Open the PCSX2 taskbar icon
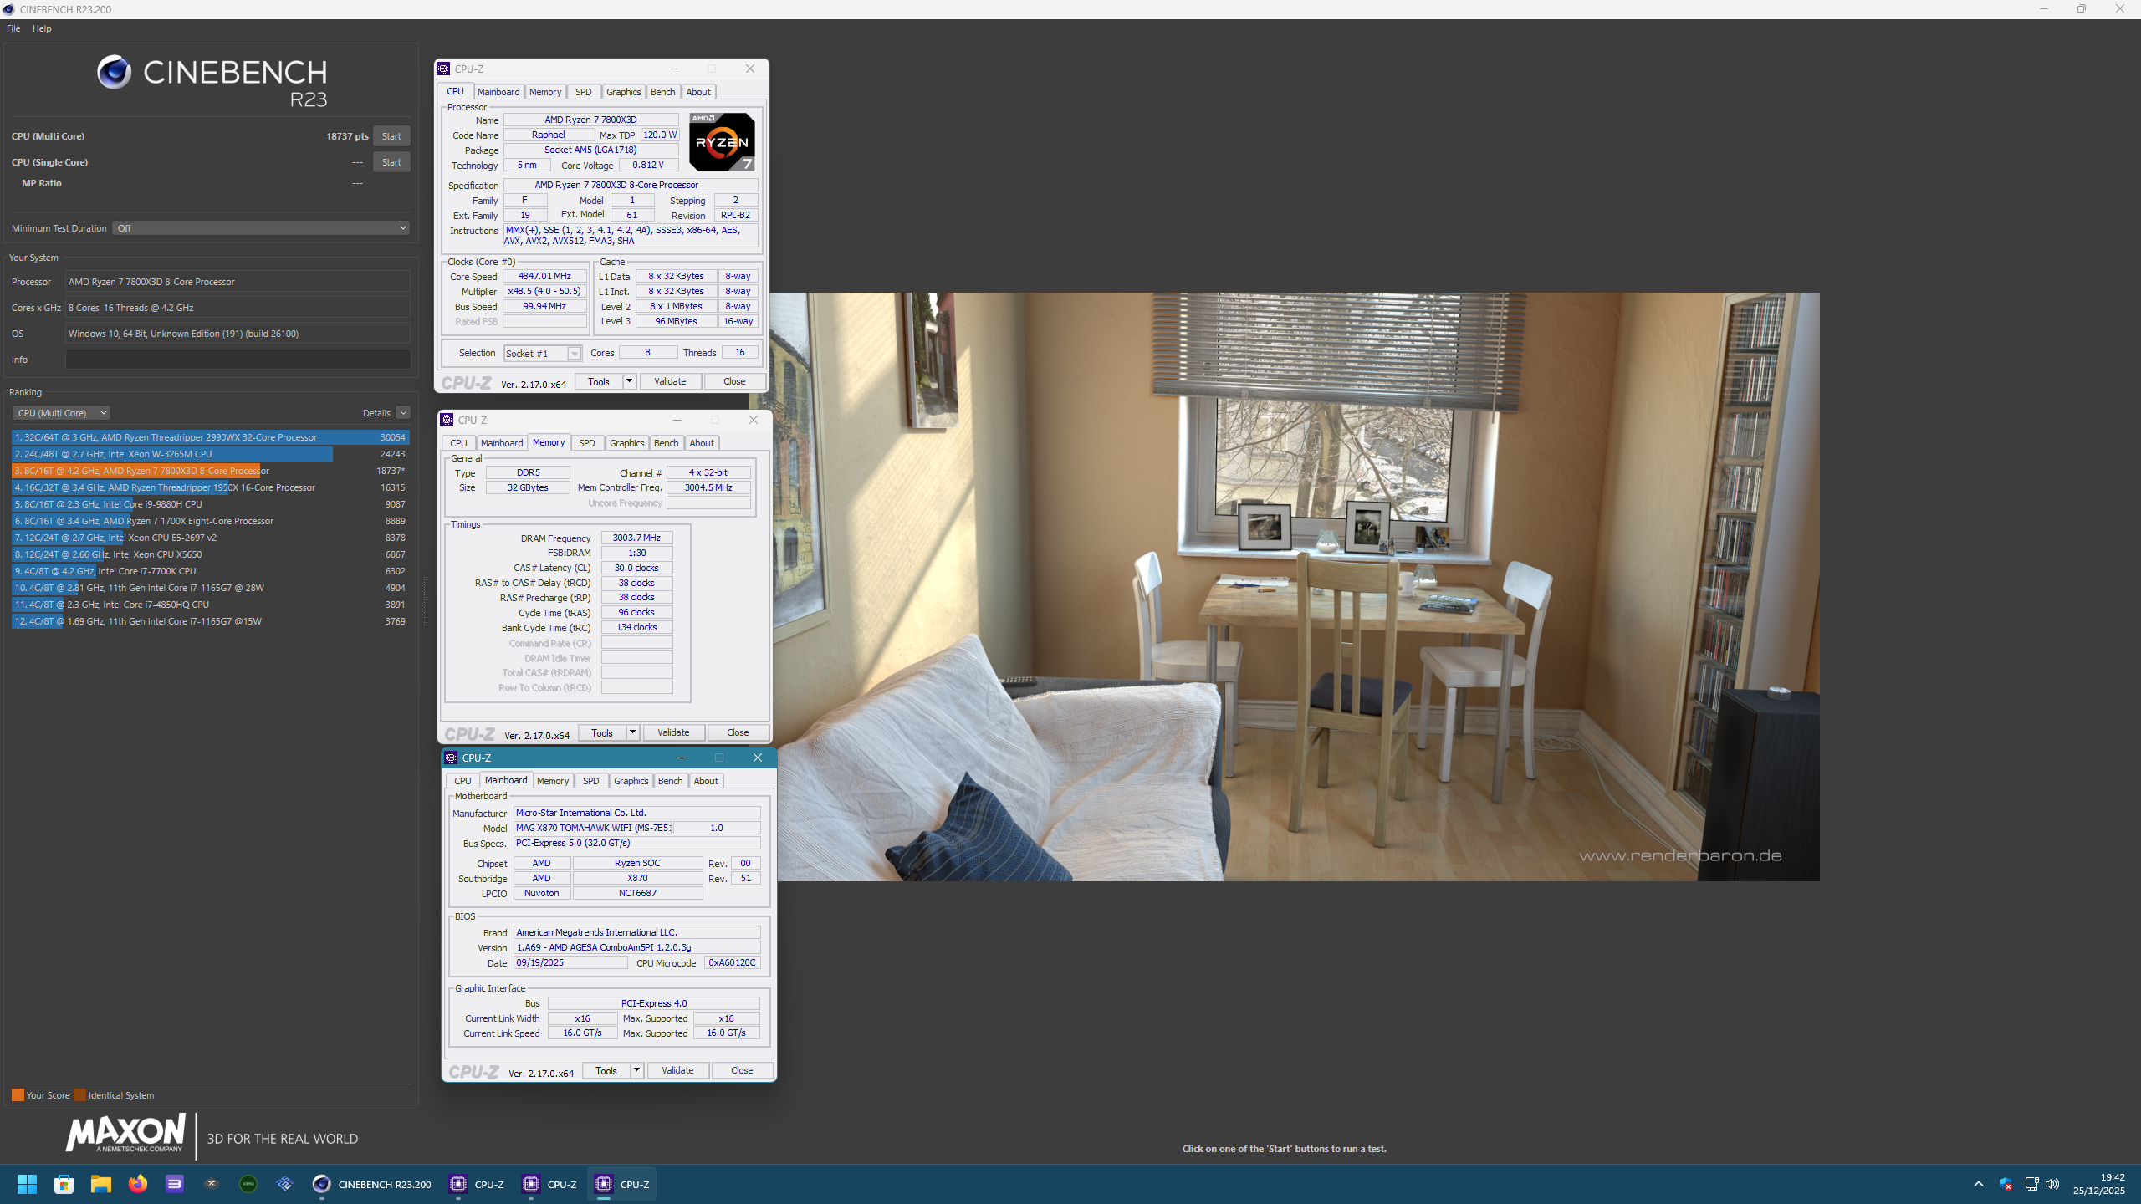 click(x=284, y=1184)
